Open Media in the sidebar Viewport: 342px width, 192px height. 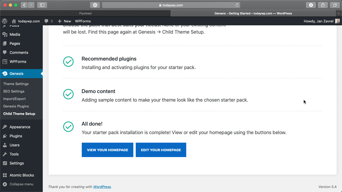coord(15,34)
